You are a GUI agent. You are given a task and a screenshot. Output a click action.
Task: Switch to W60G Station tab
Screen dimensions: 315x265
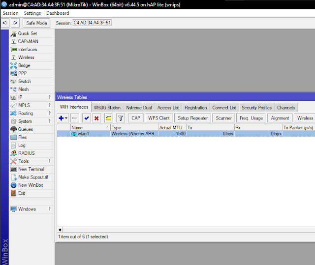(107, 108)
